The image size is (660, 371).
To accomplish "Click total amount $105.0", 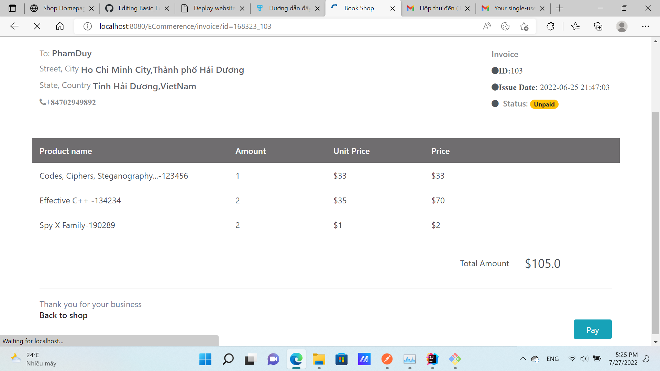I will coord(542,264).
